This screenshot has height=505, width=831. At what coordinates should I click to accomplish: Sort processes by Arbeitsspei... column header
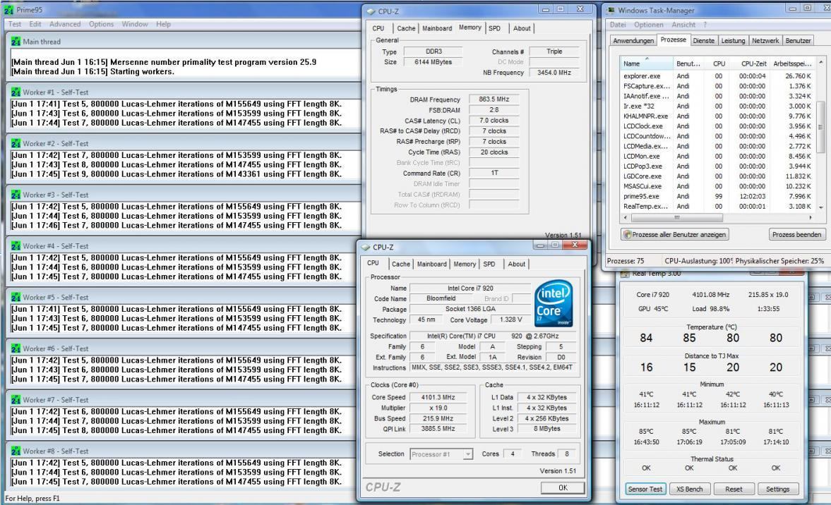pos(791,63)
